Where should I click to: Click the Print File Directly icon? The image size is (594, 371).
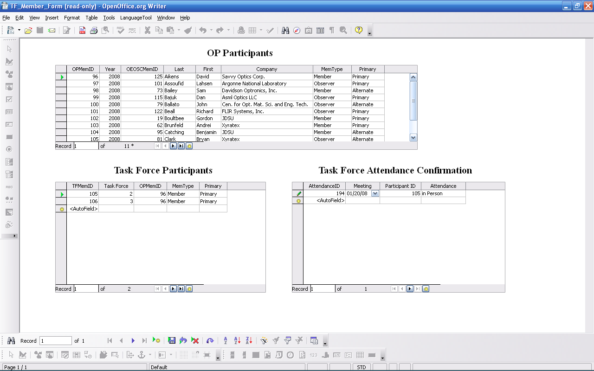(x=94, y=31)
